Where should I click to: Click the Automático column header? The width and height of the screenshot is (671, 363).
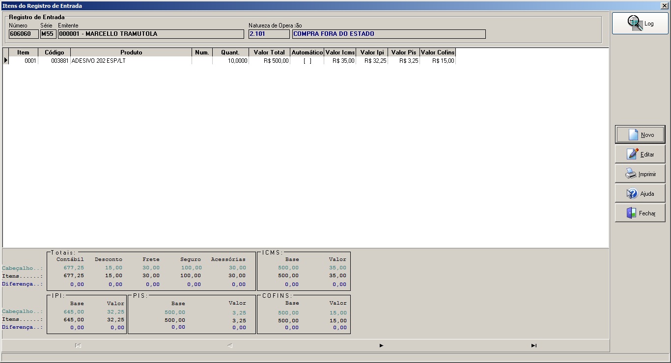pyautogui.click(x=307, y=52)
